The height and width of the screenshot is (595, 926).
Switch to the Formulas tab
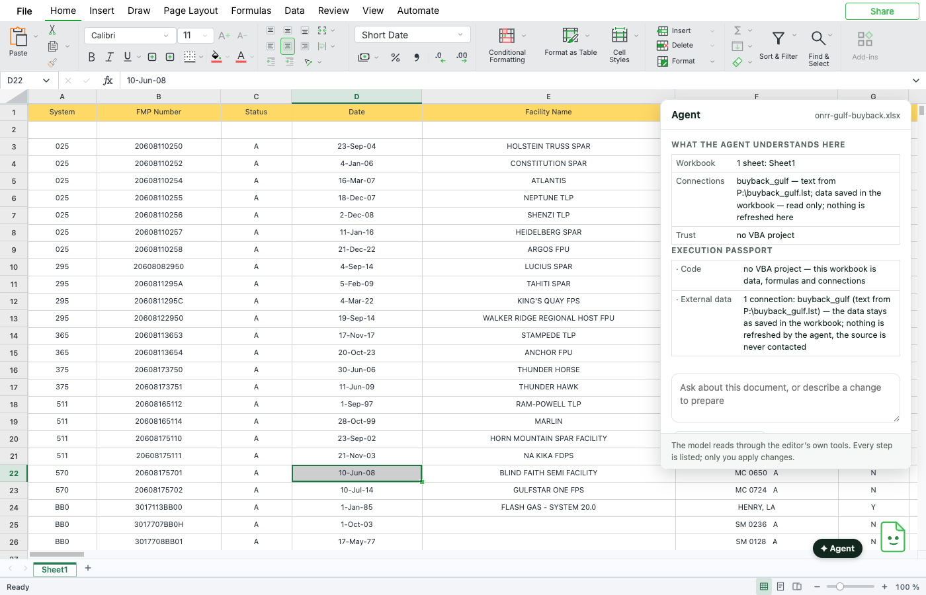point(251,11)
